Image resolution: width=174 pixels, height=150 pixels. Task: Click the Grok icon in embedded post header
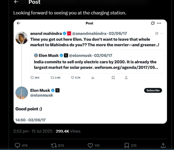tap(153, 23)
